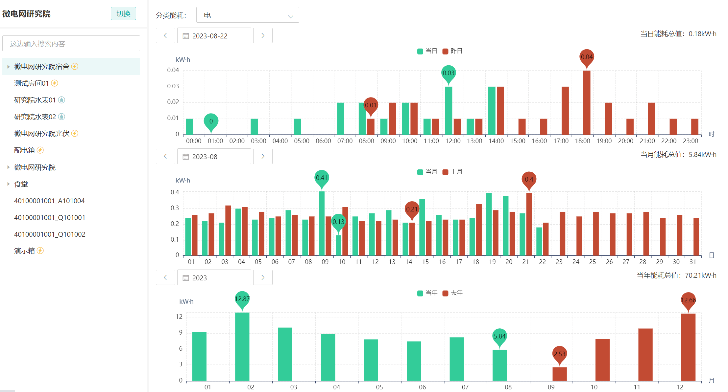
Task: Select 测试房间01 in the device tree
Action: click(31, 83)
